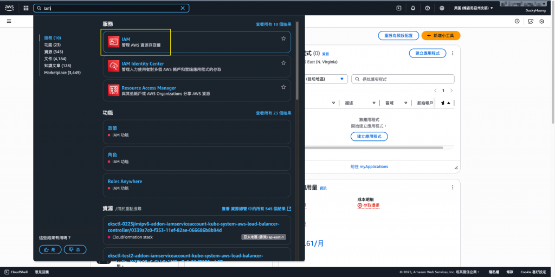This screenshot has width=555, height=277.
Task: Click the Resource Access Manager icon
Action: (113, 91)
